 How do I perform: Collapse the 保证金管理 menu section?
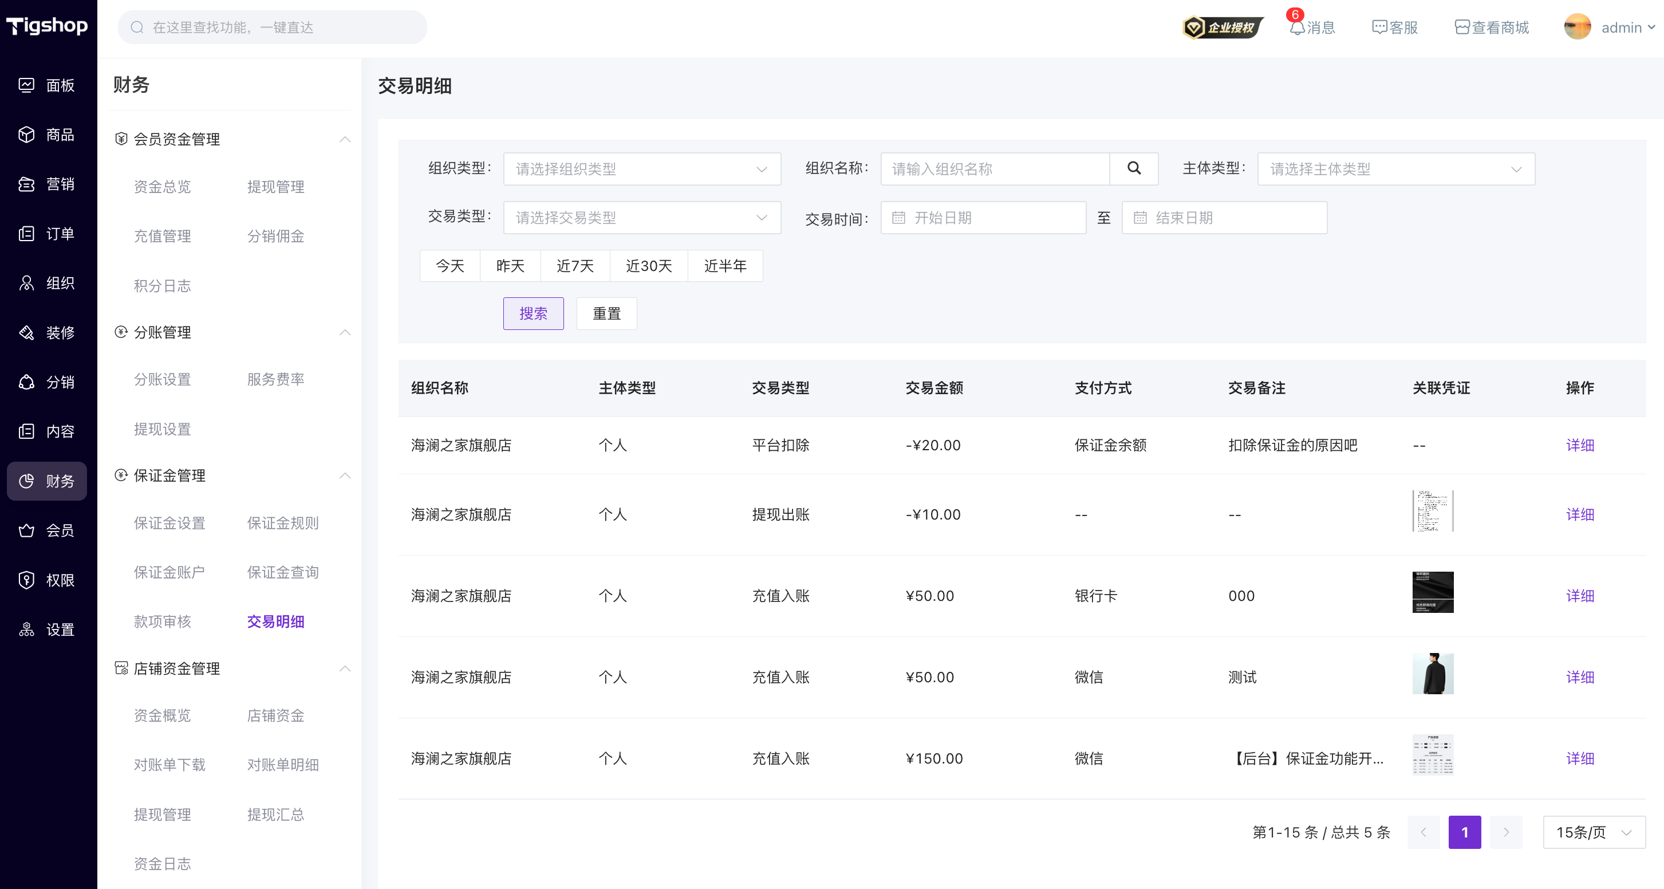(x=345, y=475)
